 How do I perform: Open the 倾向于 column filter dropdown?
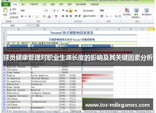80,46
